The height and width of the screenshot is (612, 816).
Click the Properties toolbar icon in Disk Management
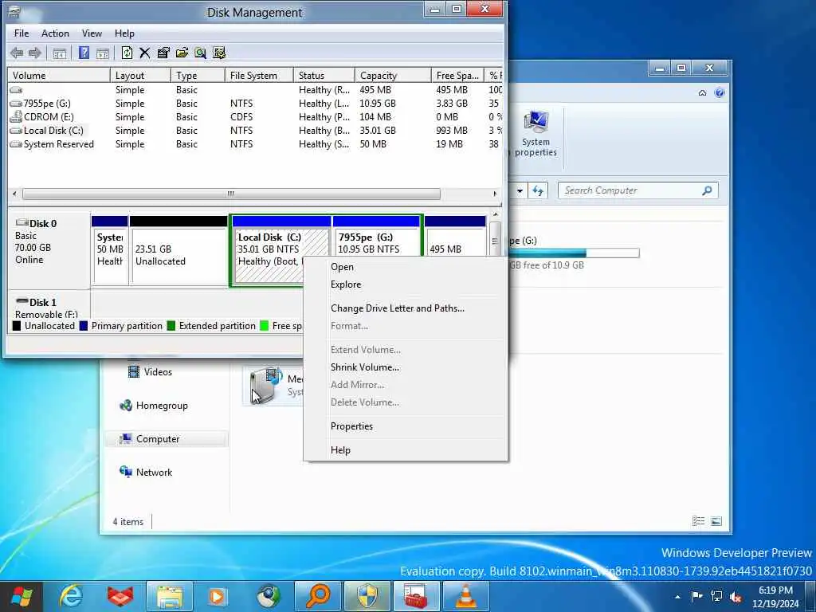pos(163,53)
